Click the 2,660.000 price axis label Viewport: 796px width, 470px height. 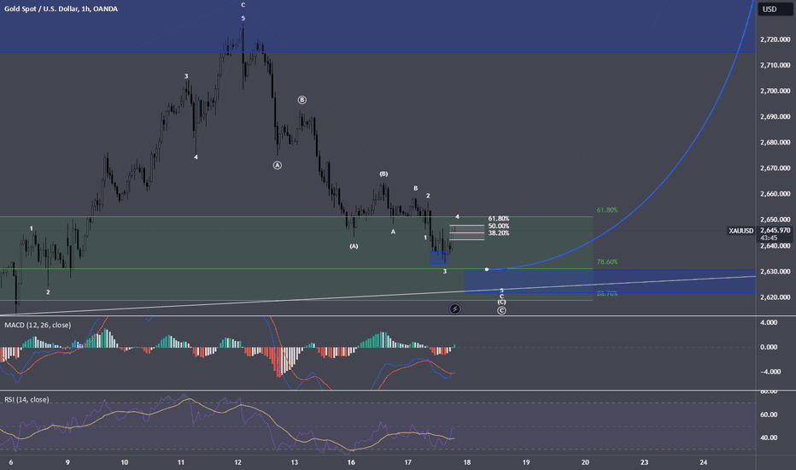[776, 194]
